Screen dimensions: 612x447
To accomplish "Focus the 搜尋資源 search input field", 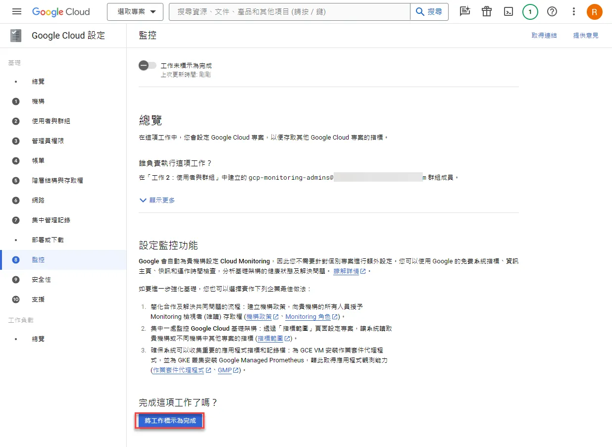I will tap(290, 12).
